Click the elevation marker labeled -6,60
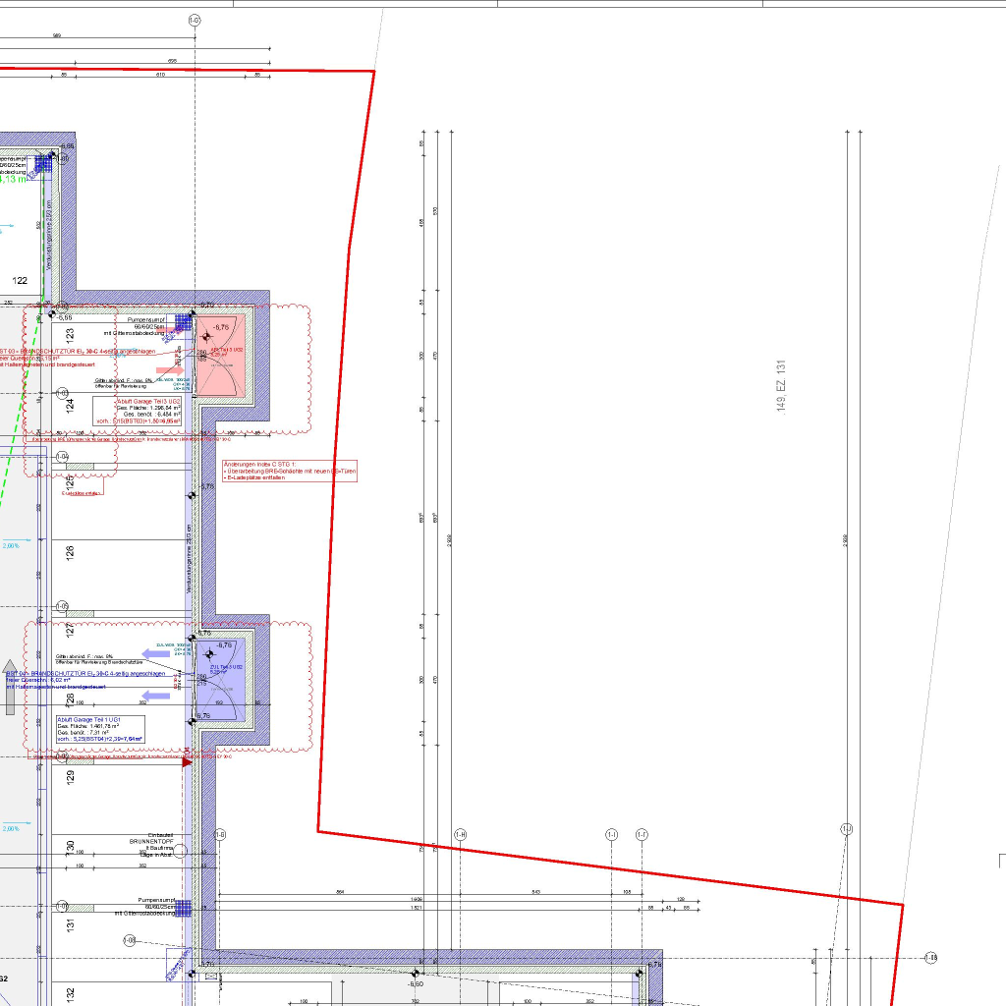Screen dimensions: 1006x1006 pos(416,983)
